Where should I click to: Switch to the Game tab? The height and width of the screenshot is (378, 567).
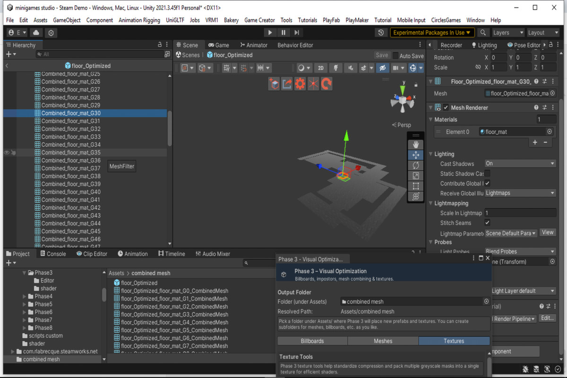219,45
